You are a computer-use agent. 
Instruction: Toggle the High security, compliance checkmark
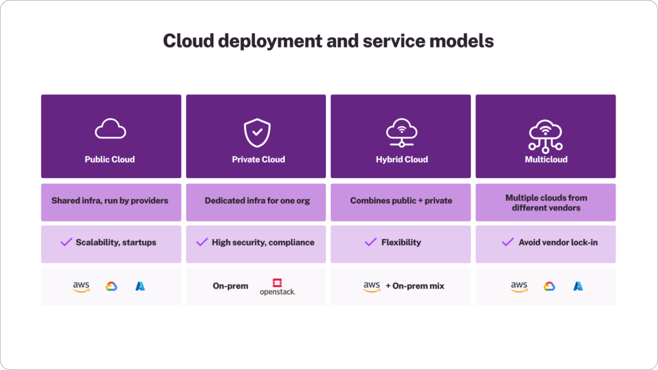click(202, 242)
